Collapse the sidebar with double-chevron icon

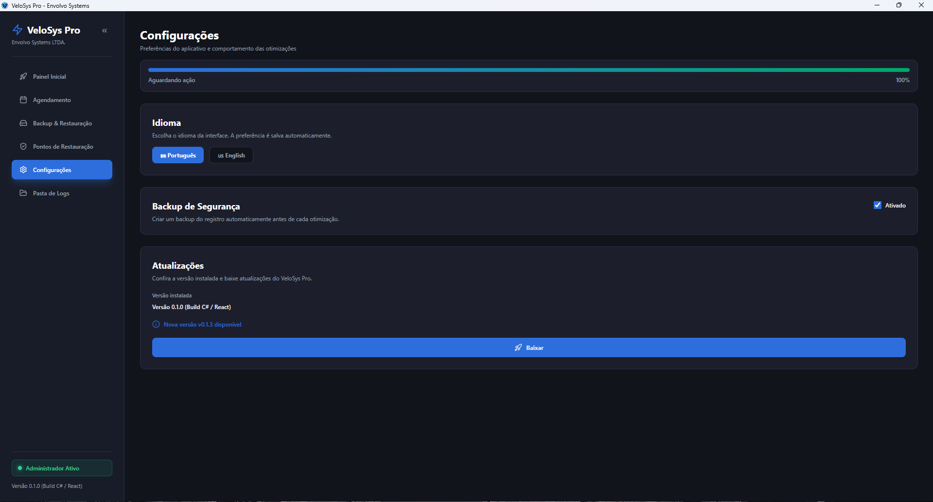[x=105, y=31]
